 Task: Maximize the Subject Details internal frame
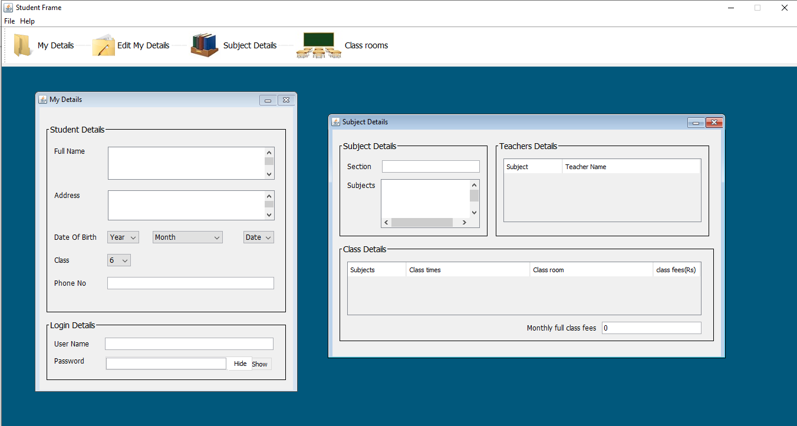coord(696,123)
